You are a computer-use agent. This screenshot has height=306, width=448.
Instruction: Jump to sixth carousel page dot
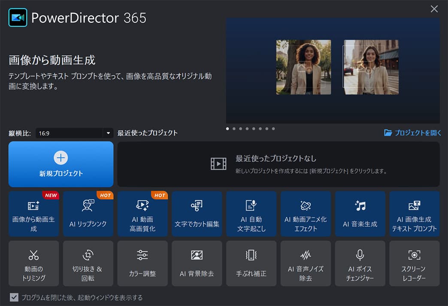point(260,129)
